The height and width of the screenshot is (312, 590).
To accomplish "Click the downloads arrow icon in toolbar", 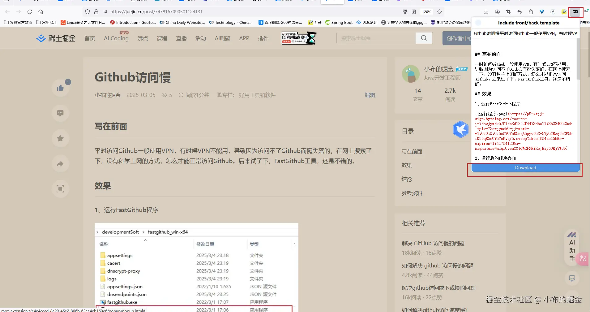I will click(486, 12).
